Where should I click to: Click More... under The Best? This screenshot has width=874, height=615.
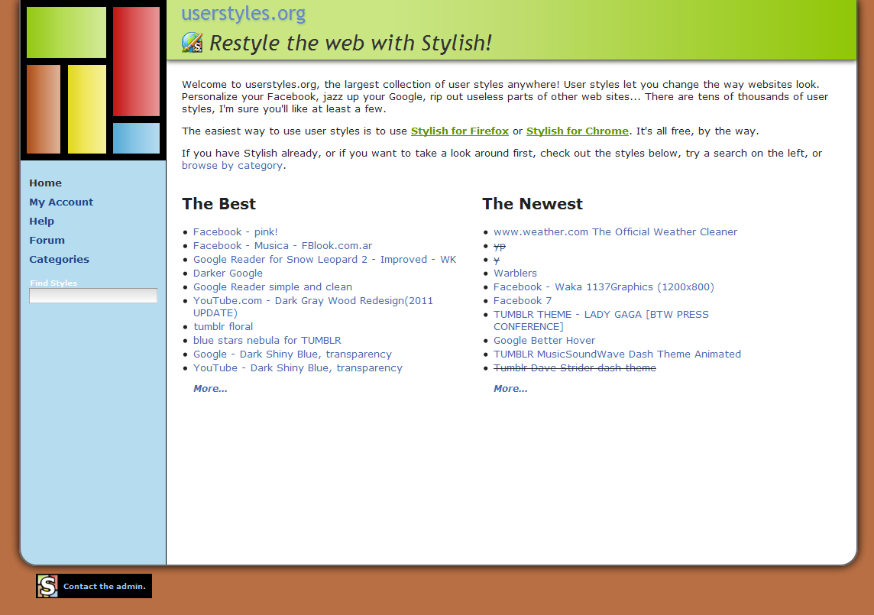[x=210, y=389]
